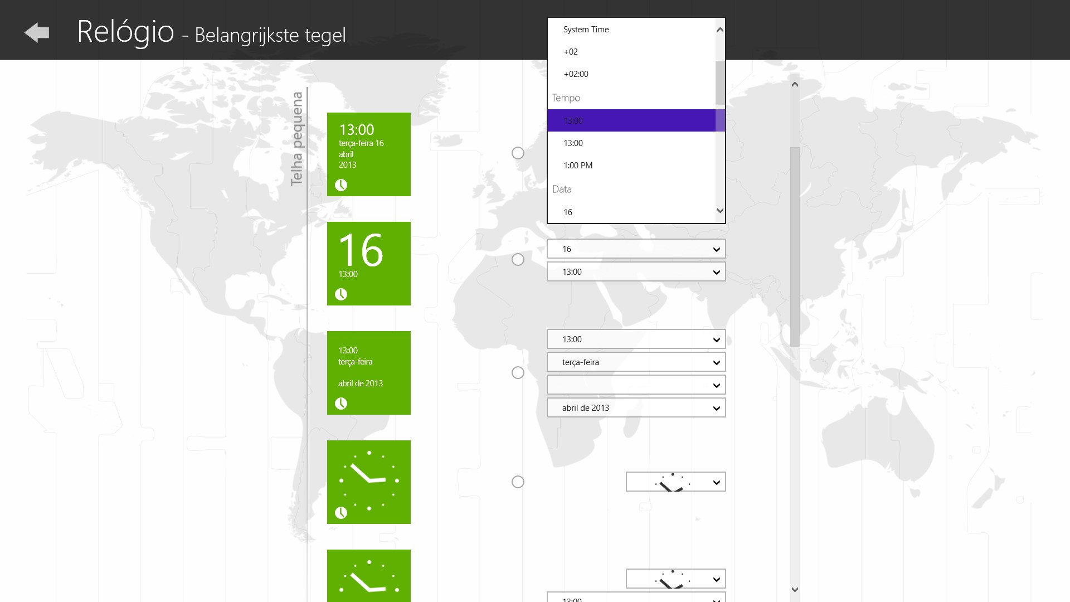Open the second analog clock style dropdown
This screenshot has width=1070, height=602.
675,579
